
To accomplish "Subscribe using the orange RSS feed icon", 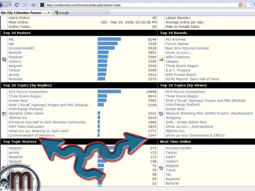I will tap(241, 5).
